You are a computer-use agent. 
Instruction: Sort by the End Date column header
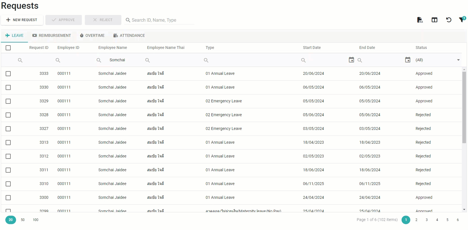(x=367, y=48)
